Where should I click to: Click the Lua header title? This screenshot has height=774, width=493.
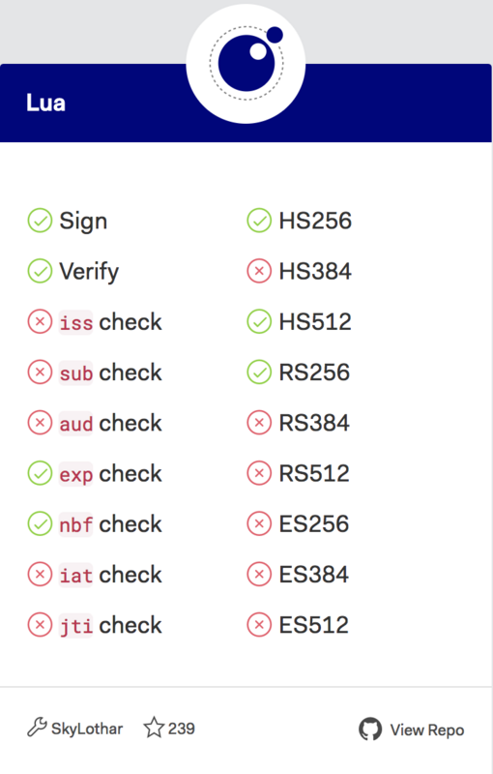[x=45, y=103]
